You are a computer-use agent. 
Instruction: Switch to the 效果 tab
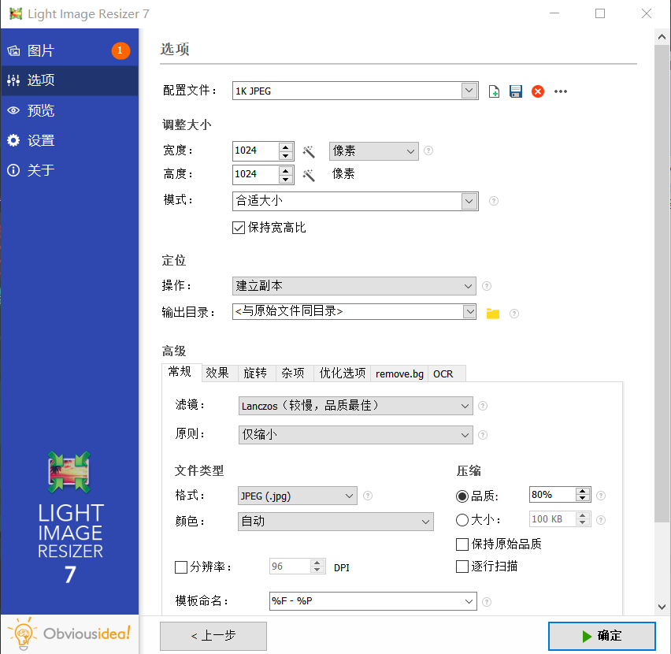click(x=218, y=373)
